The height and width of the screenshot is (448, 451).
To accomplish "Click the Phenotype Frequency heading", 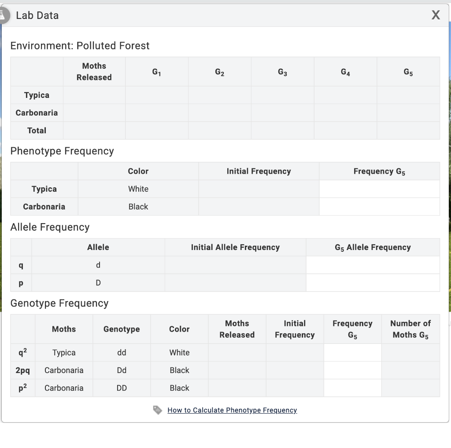I will click(62, 151).
